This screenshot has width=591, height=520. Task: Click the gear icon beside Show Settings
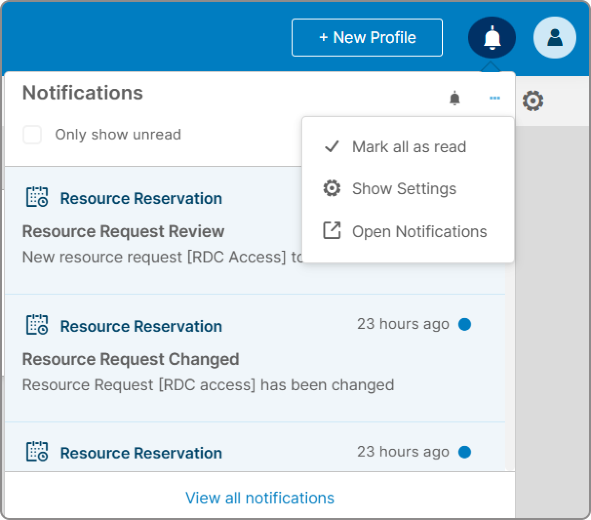(332, 188)
